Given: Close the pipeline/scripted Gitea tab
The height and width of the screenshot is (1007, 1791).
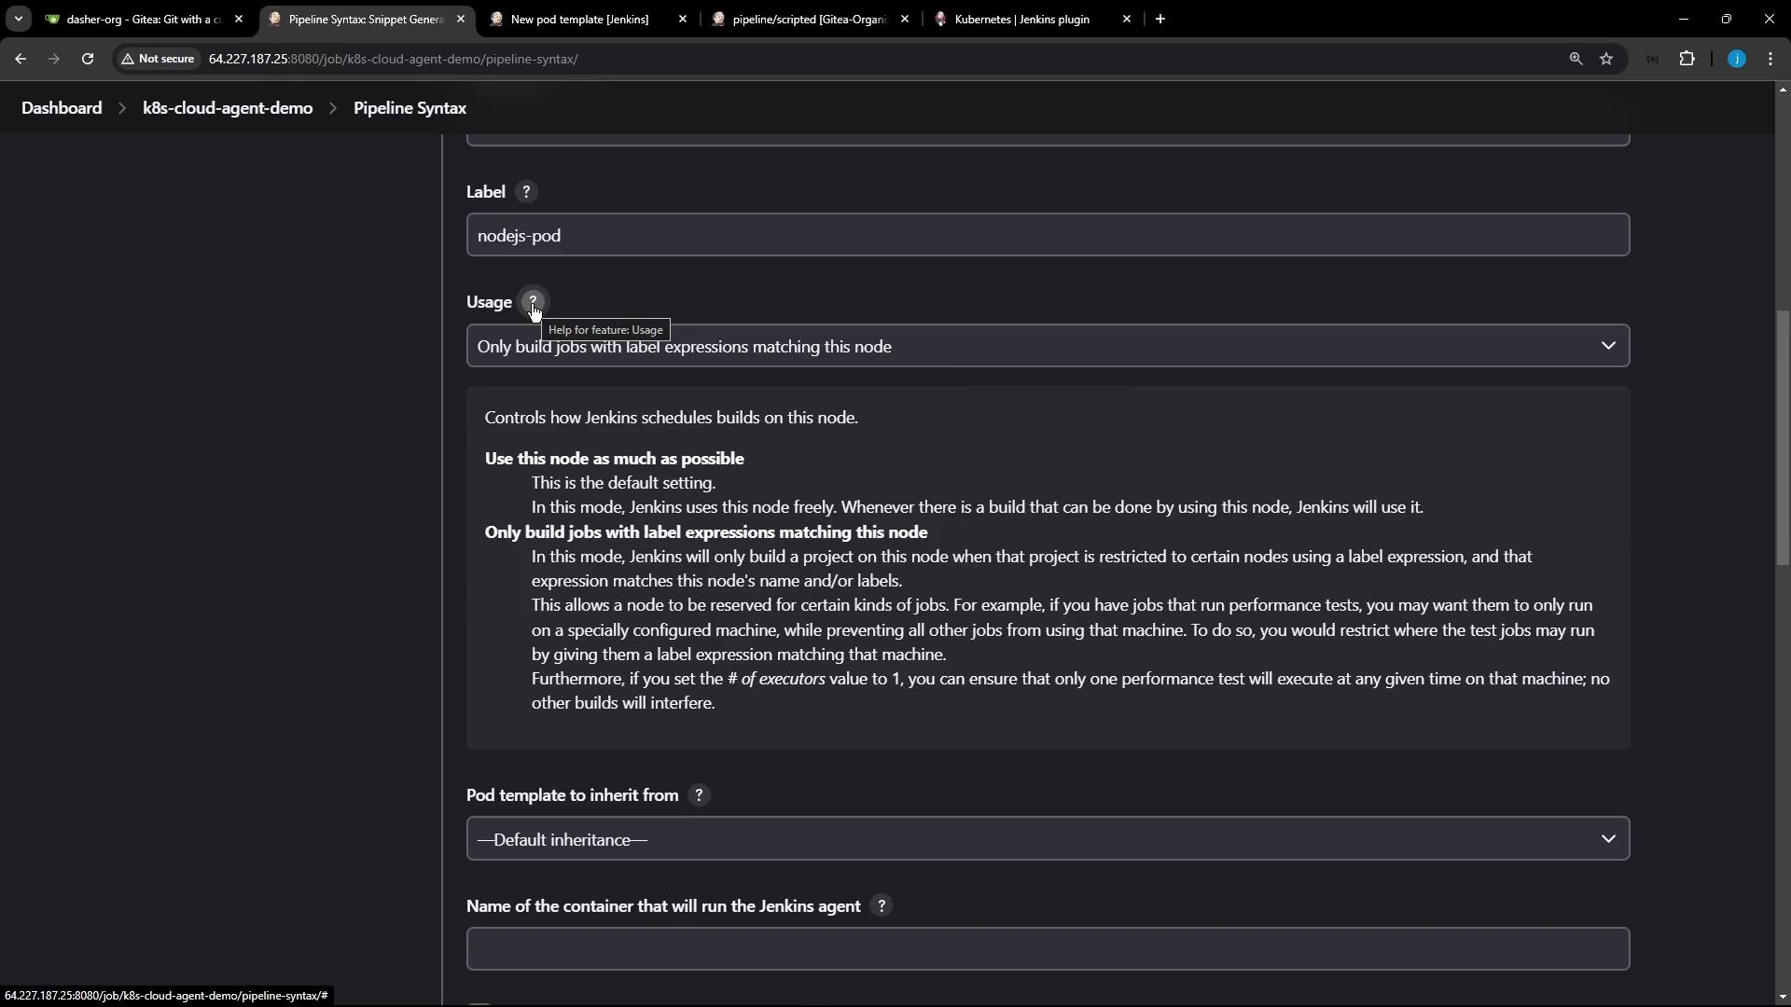Looking at the screenshot, I should [x=905, y=20].
